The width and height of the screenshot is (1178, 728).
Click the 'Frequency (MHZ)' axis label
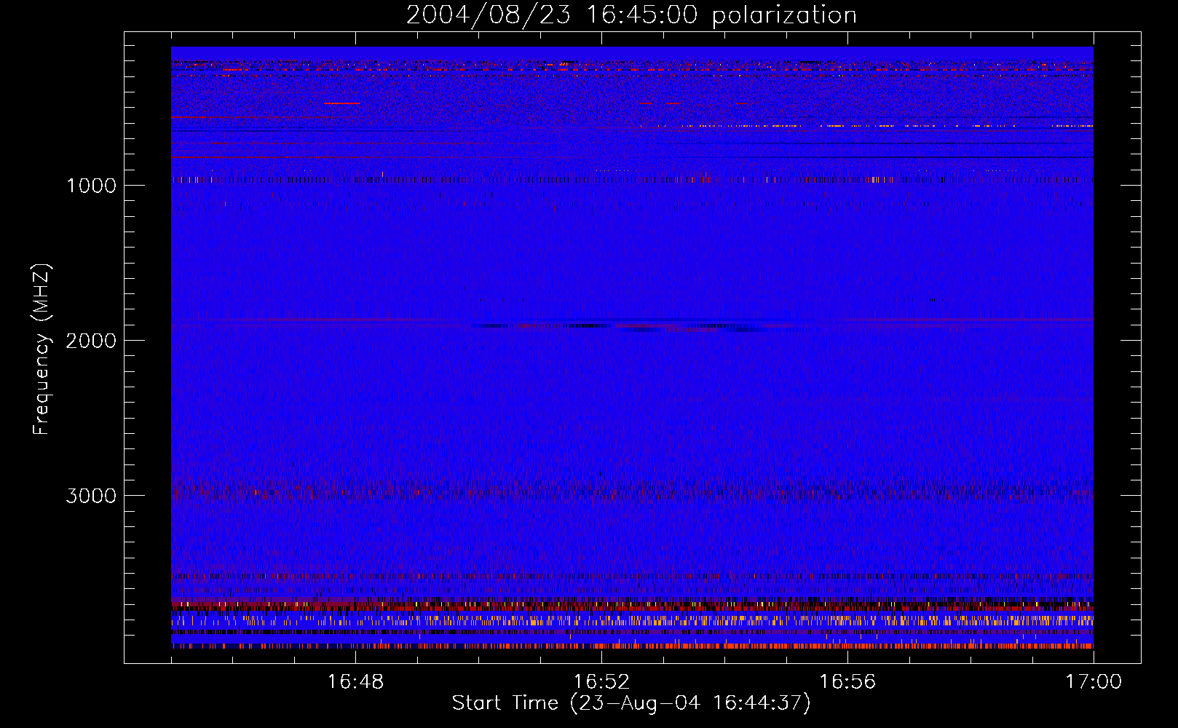pyautogui.click(x=41, y=349)
